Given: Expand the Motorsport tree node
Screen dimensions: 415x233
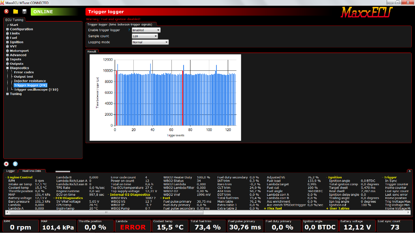Looking at the screenshot, I should (x=7, y=51).
